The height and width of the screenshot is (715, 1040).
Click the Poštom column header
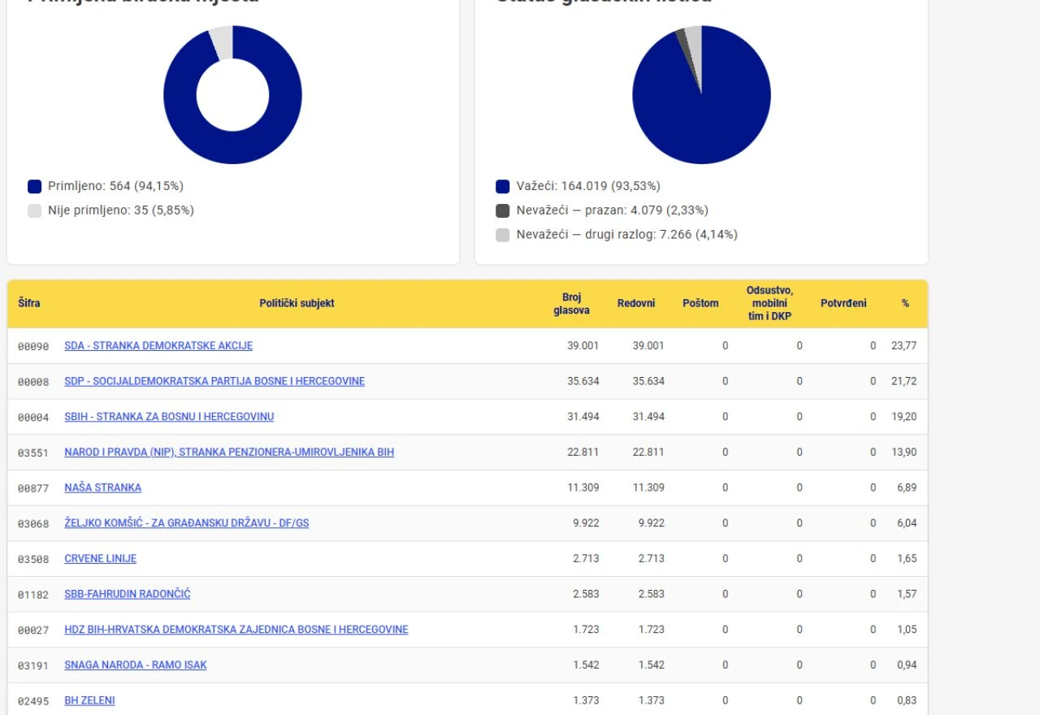pyautogui.click(x=700, y=304)
